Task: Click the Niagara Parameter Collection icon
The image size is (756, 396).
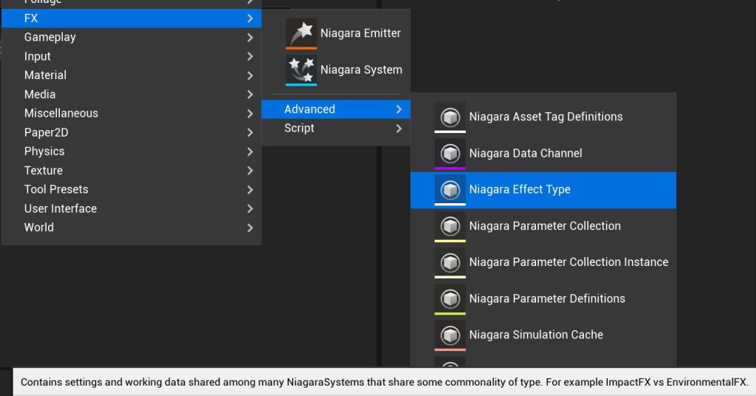Action: pyautogui.click(x=450, y=226)
